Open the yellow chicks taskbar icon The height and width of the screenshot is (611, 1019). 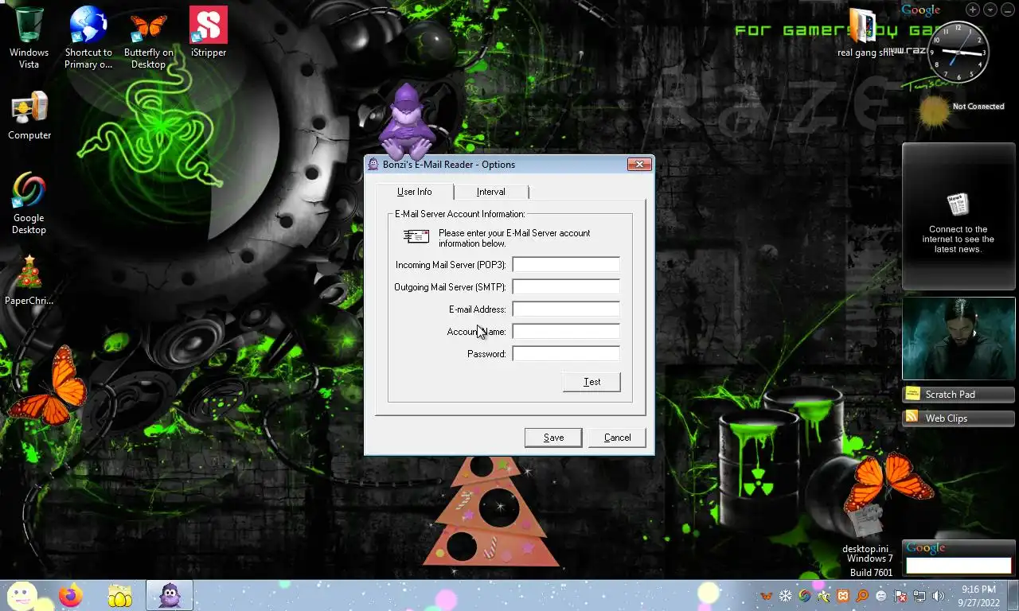119,595
